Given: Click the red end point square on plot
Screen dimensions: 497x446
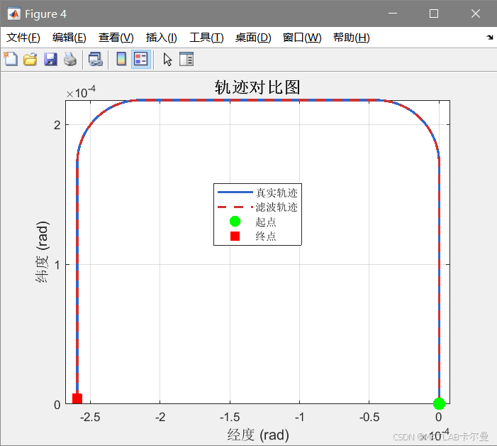Looking at the screenshot, I should click(x=77, y=398).
